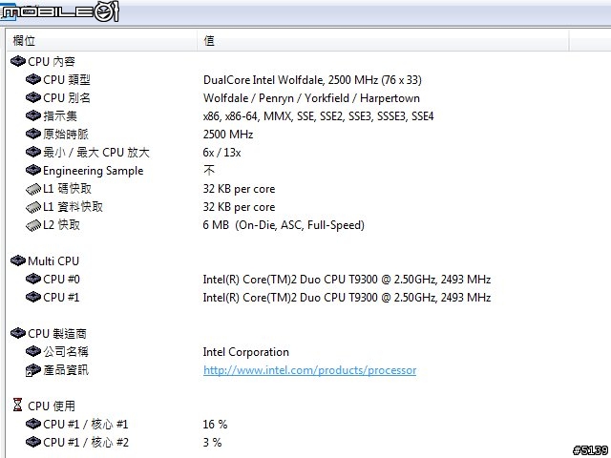Image resolution: width=611 pixels, height=458 pixels.
Task: Select the Multi CPU section row
Action: pyautogui.click(x=53, y=260)
